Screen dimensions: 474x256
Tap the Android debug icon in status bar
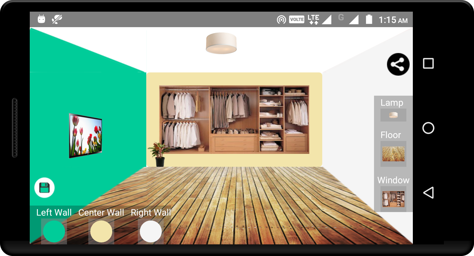(x=41, y=19)
